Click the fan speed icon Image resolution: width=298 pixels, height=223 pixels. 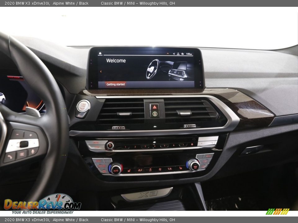point(160,169)
